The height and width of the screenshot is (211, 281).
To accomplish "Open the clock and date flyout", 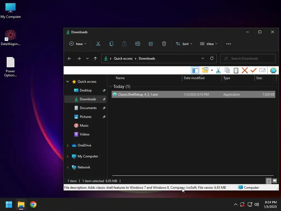I will click(x=270, y=204).
